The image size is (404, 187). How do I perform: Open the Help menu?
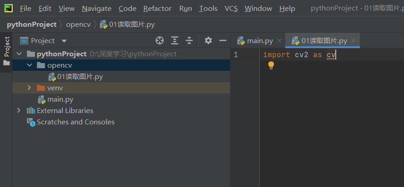point(287,9)
